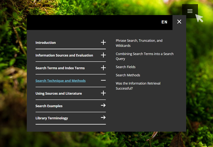The image size is (213, 147).
Task: Click arrow icon next to Library Terminology
Action: (103, 117)
